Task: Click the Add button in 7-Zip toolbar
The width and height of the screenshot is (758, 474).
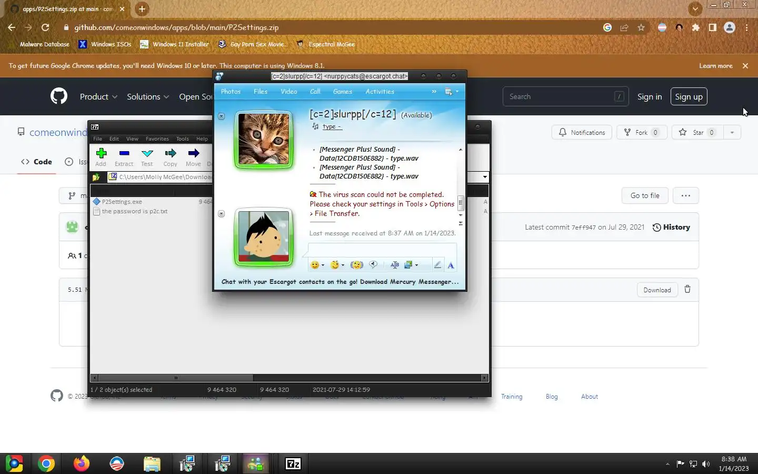Action: tap(101, 156)
